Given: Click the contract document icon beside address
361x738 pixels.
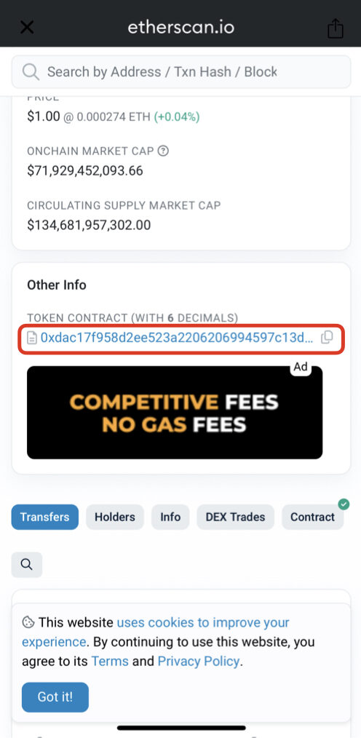Looking at the screenshot, I should pyautogui.click(x=32, y=338).
